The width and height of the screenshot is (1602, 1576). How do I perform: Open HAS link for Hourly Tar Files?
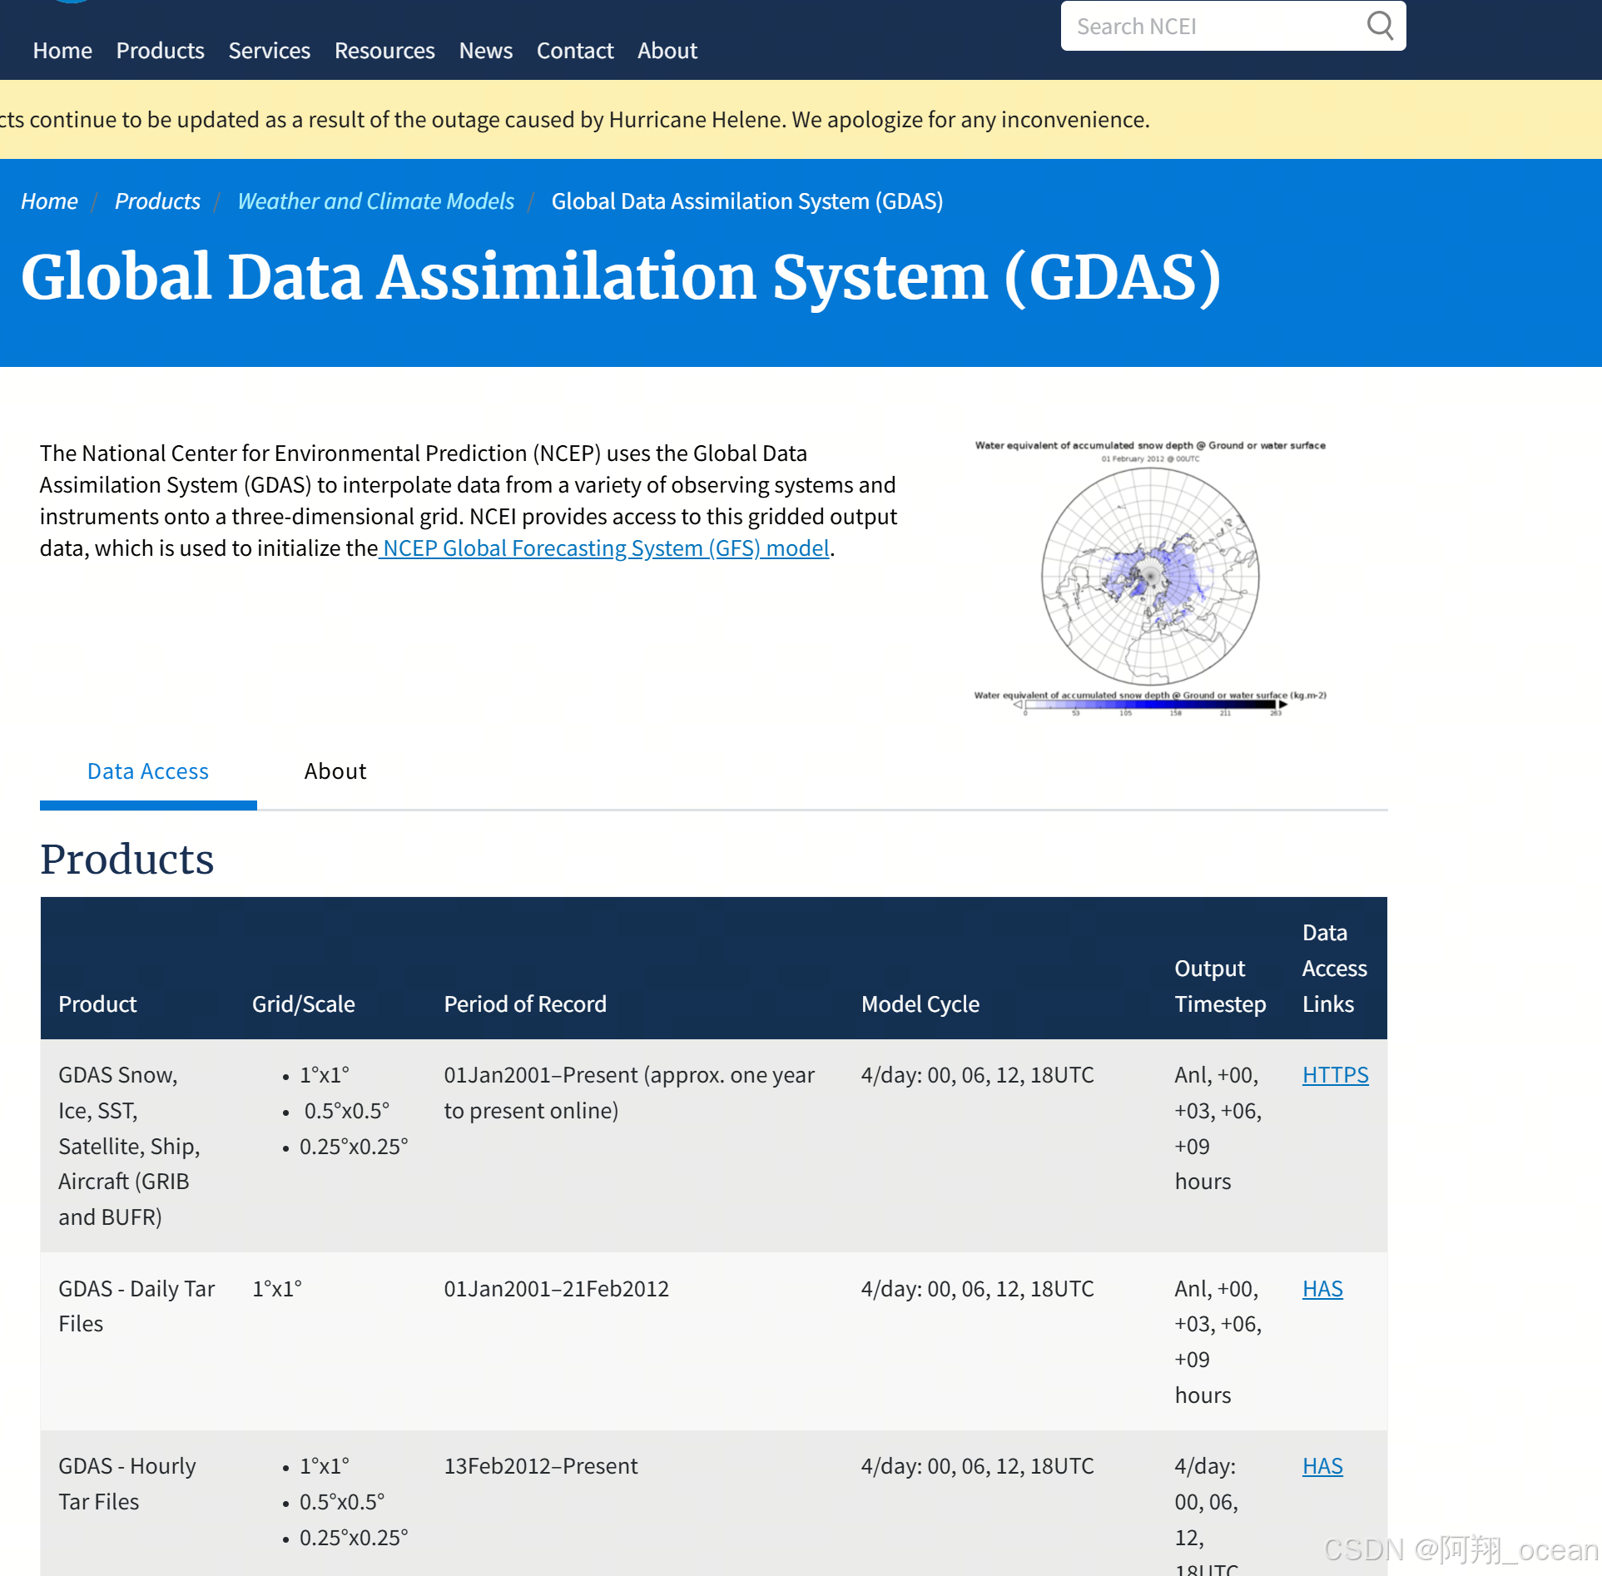click(x=1322, y=1466)
